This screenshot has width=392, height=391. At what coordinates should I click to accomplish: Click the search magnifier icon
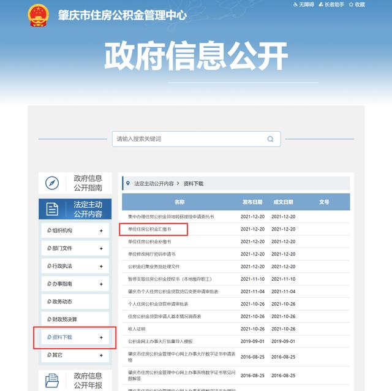point(270,139)
